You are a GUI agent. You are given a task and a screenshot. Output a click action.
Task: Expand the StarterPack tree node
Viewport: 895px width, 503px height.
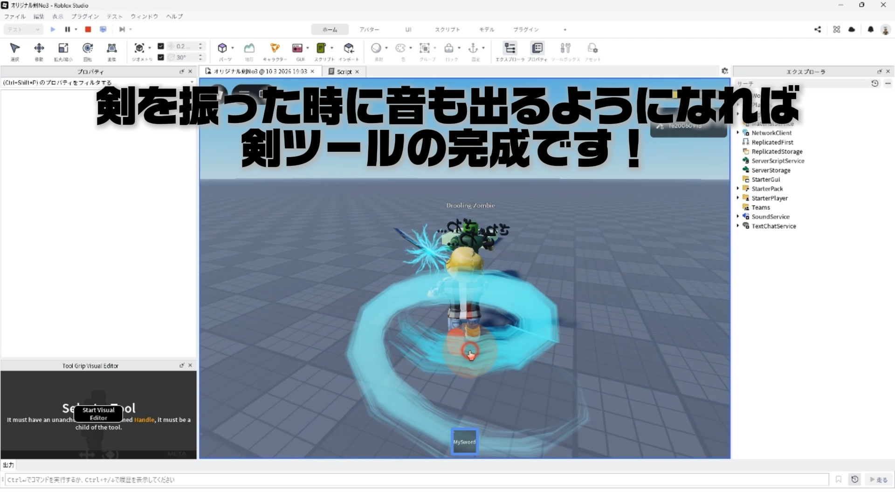(x=738, y=189)
